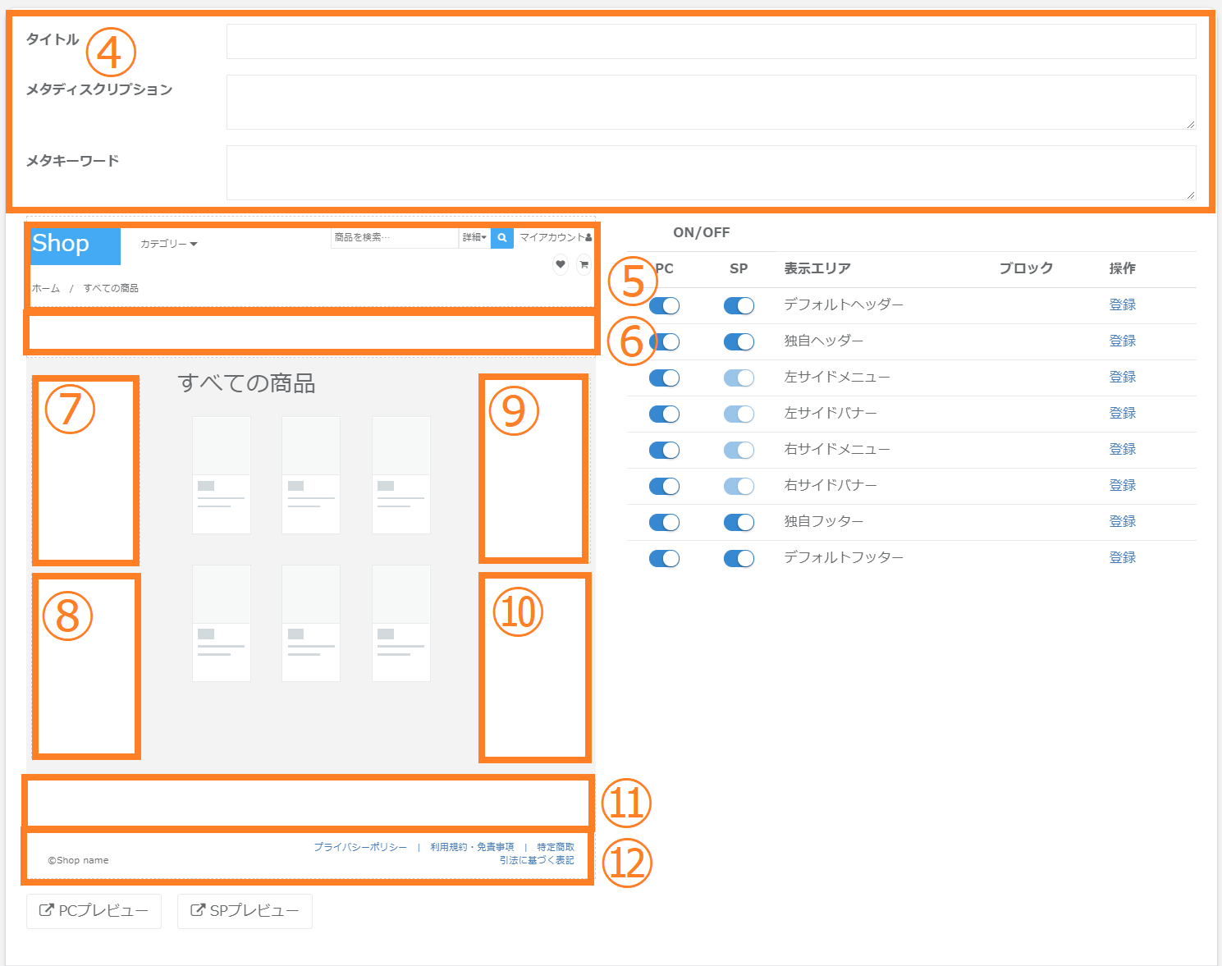Expand the カテゴリー dropdown

168,245
